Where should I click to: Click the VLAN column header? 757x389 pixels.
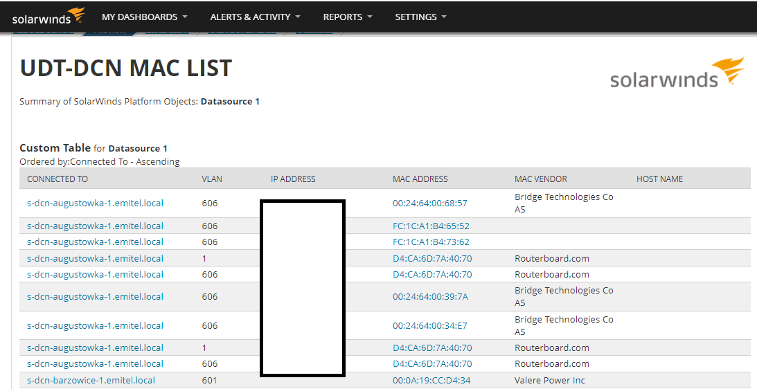click(212, 179)
